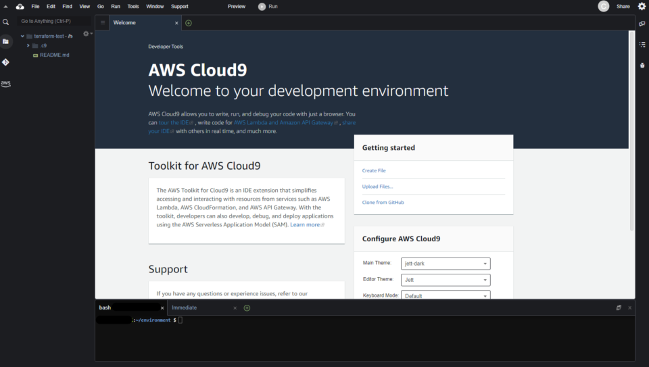The image size is (649, 367).
Task: Click the Cloud9 cloud logo icon
Action: pyautogui.click(x=20, y=6)
